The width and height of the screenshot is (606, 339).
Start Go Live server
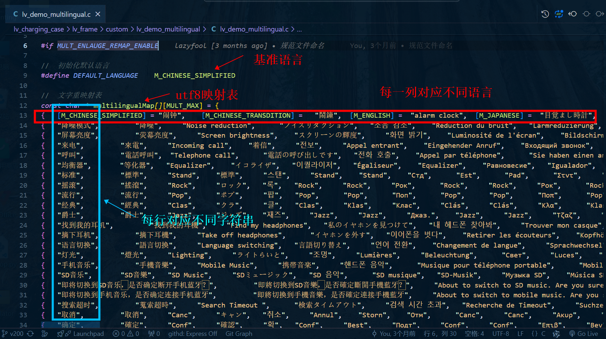pyautogui.click(x=584, y=334)
